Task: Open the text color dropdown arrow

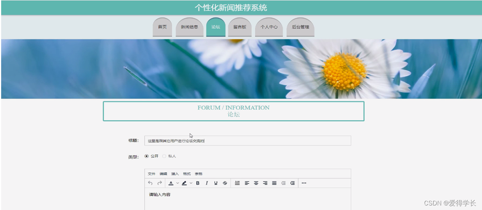Action: 178,183
